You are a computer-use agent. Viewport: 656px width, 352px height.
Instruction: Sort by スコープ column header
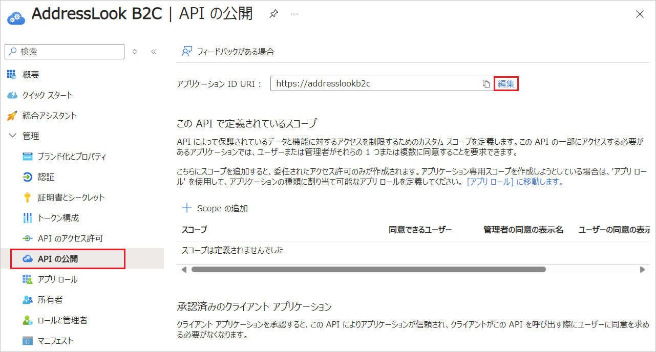click(195, 230)
